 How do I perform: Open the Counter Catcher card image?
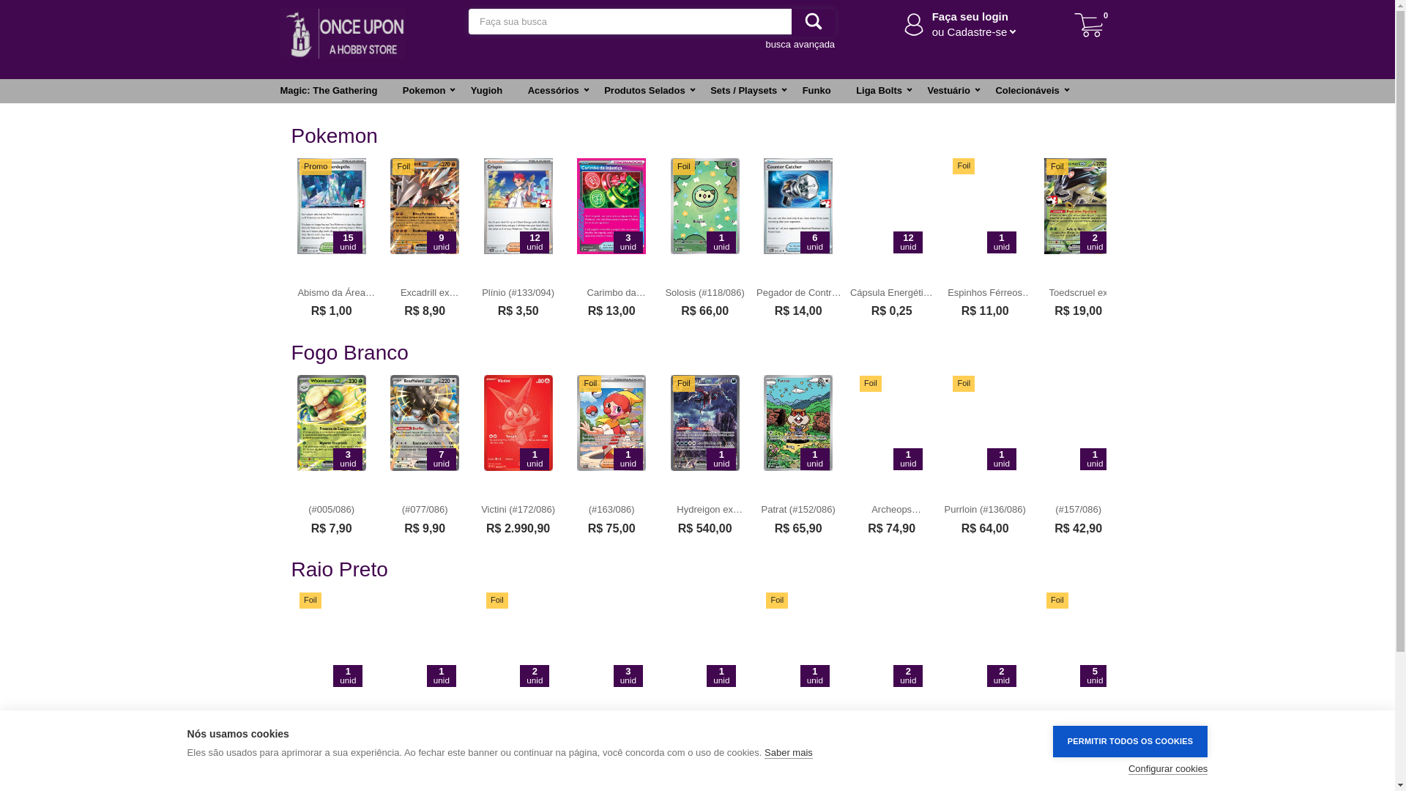pyautogui.click(x=798, y=207)
